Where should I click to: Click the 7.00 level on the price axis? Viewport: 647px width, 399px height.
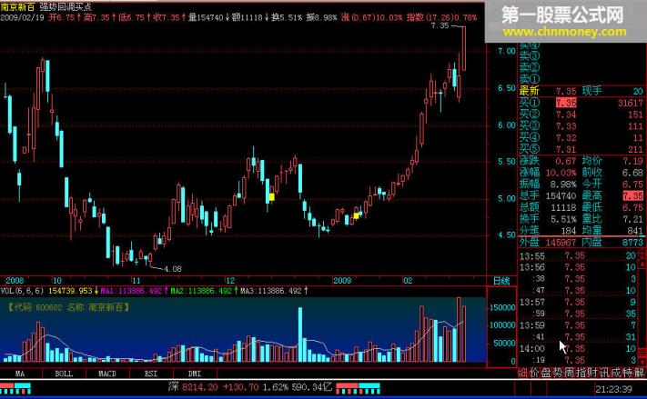pos(507,51)
